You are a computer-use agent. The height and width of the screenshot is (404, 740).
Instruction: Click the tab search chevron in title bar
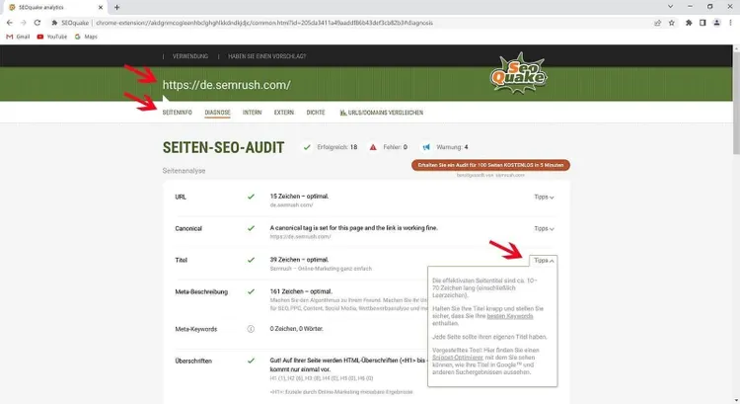coord(670,7)
